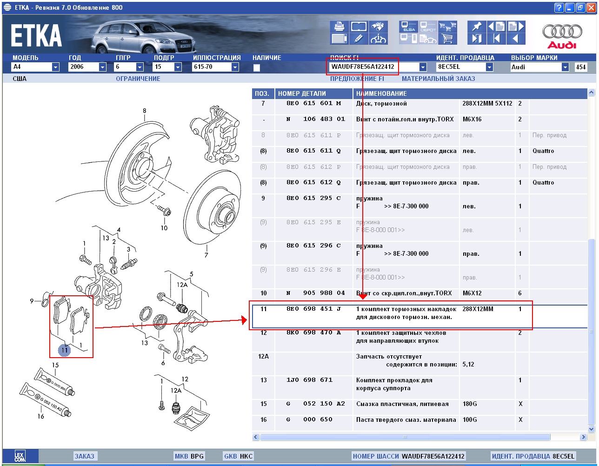599x466 pixels.
Task: Open the ИЛЛЮСТРАЦИЯ dropdown showing 615-70
Action: pos(215,67)
